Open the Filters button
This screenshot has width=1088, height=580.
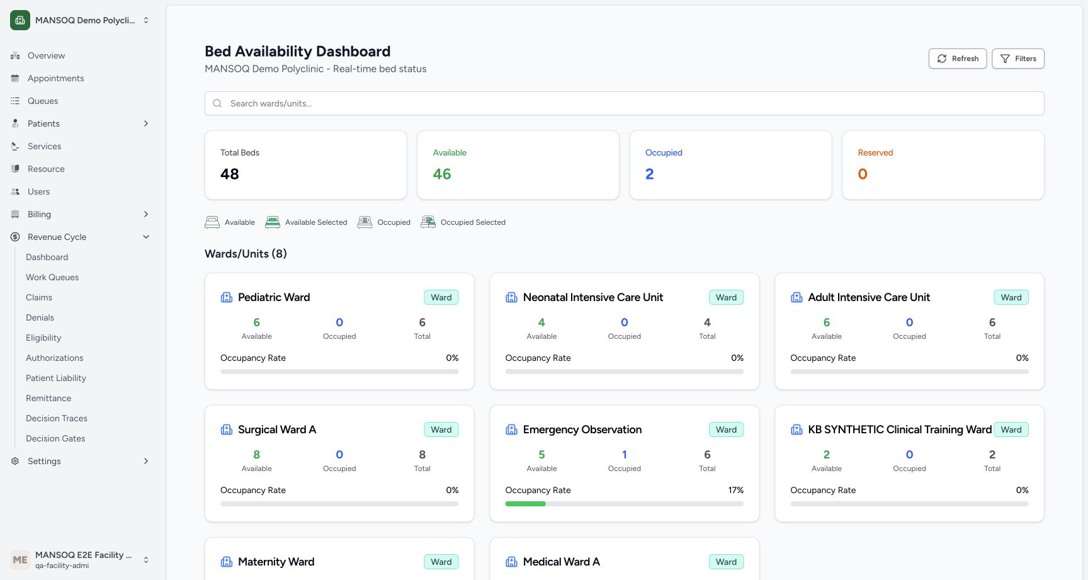click(x=1018, y=59)
